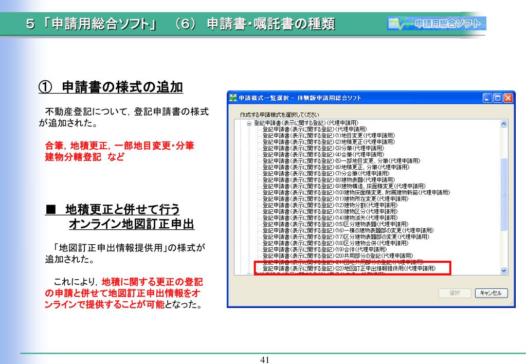Click the dialog title bar application icon
This screenshot has width=526, height=364.
coord(233,98)
